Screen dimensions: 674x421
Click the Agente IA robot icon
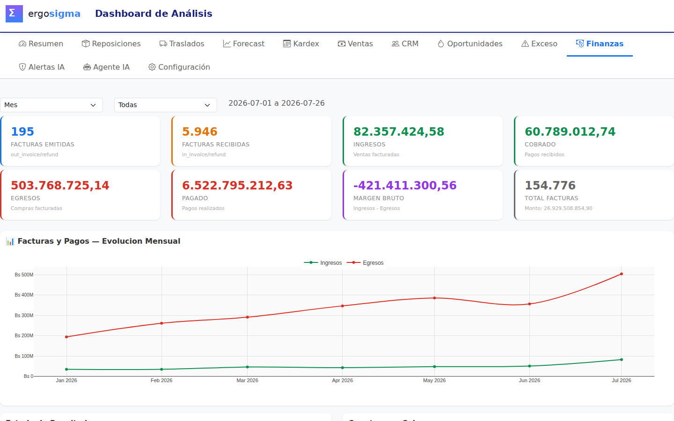coord(87,67)
